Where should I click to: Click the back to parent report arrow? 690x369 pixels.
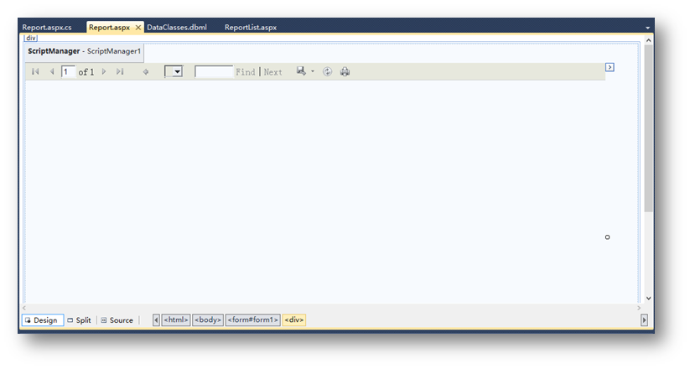coord(146,72)
